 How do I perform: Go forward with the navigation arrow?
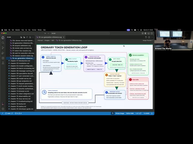point(48,33)
